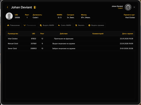
Task: Click the gold profile badge icon next to the name
Action: coord(35,7)
